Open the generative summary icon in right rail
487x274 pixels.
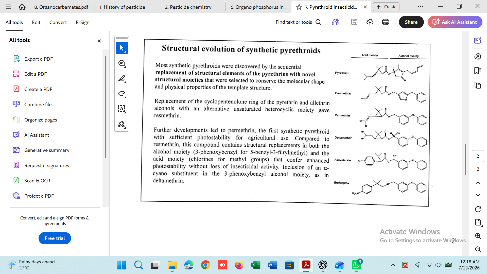pyautogui.click(x=478, y=41)
